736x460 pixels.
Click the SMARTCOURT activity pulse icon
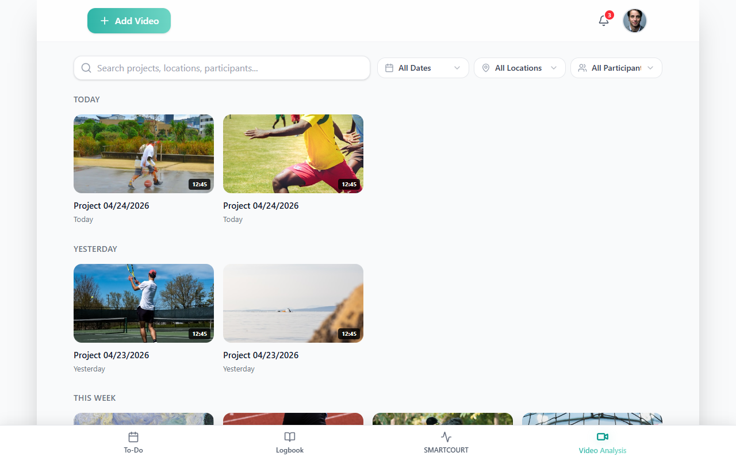[x=446, y=437]
